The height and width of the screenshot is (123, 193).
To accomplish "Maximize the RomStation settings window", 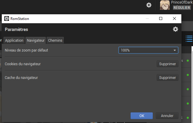I will (x=161, y=18).
